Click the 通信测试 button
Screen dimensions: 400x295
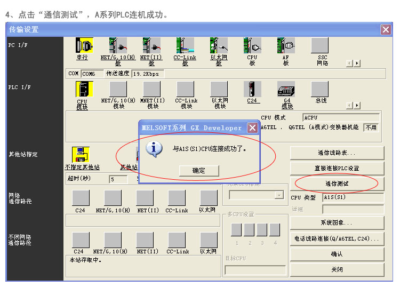click(337, 184)
